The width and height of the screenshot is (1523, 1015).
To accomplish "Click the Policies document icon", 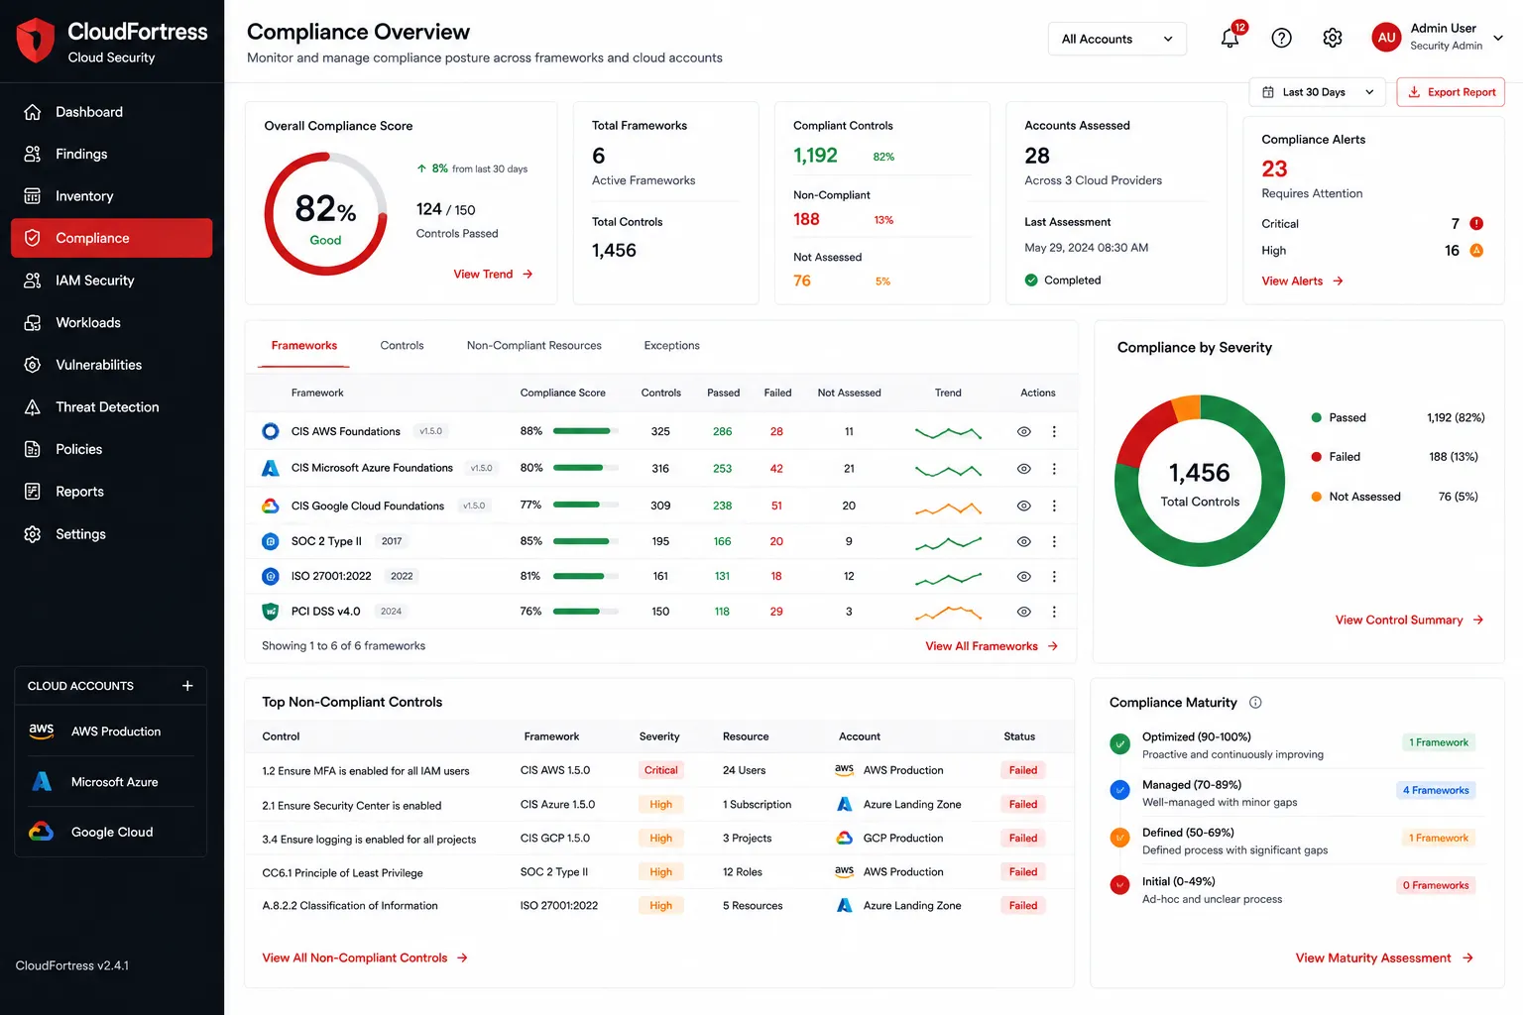I will [x=33, y=449].
